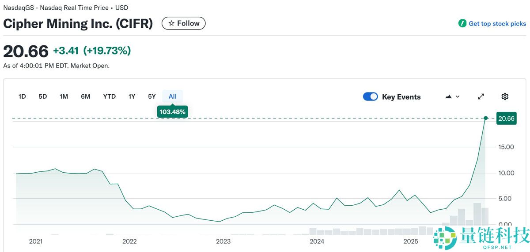
Task: Switch chart to 1M range
Action: 64,96
